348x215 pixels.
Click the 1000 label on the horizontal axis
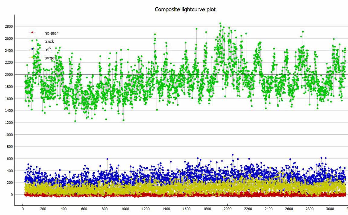tap(125, 209)
